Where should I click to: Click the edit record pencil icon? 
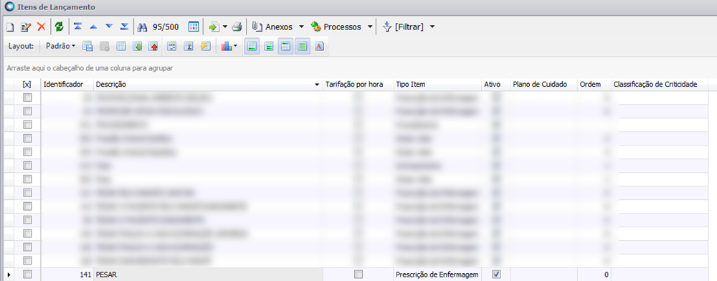(x=26, y=27)
